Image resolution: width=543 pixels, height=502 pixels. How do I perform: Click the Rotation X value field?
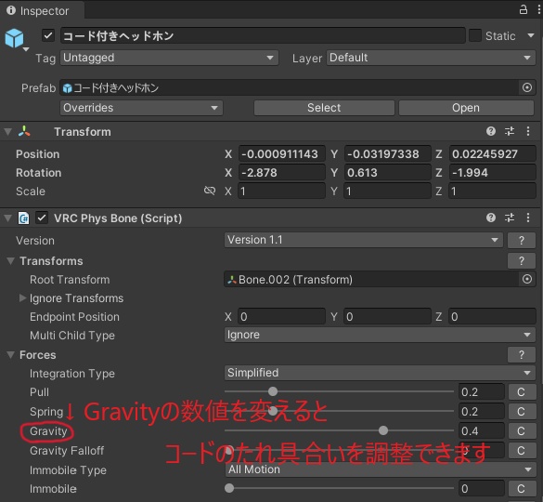[281, 173]
